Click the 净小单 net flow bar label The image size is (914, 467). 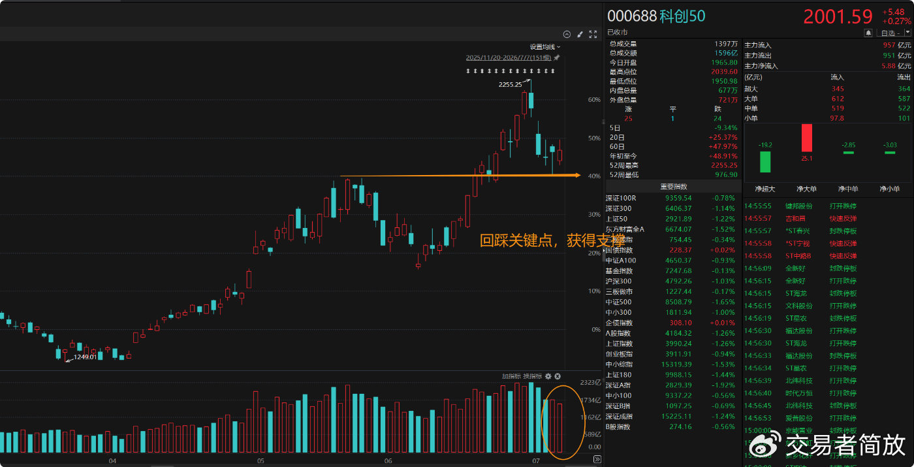[890, 189]
